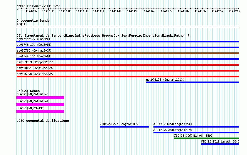Select the duplication bar Length:3845

220,144
